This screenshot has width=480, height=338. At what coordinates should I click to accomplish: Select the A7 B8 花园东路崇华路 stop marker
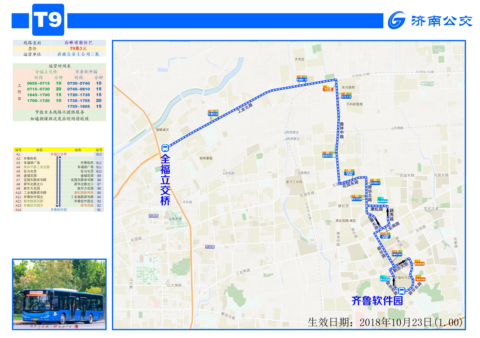coord(349,172)
